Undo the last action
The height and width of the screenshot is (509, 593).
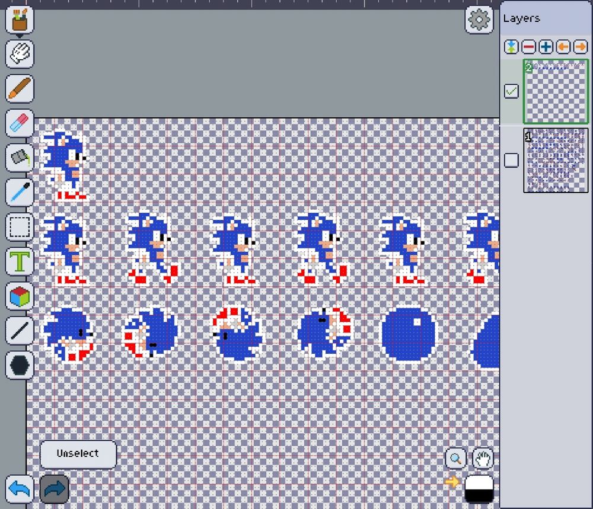(20, 489)
